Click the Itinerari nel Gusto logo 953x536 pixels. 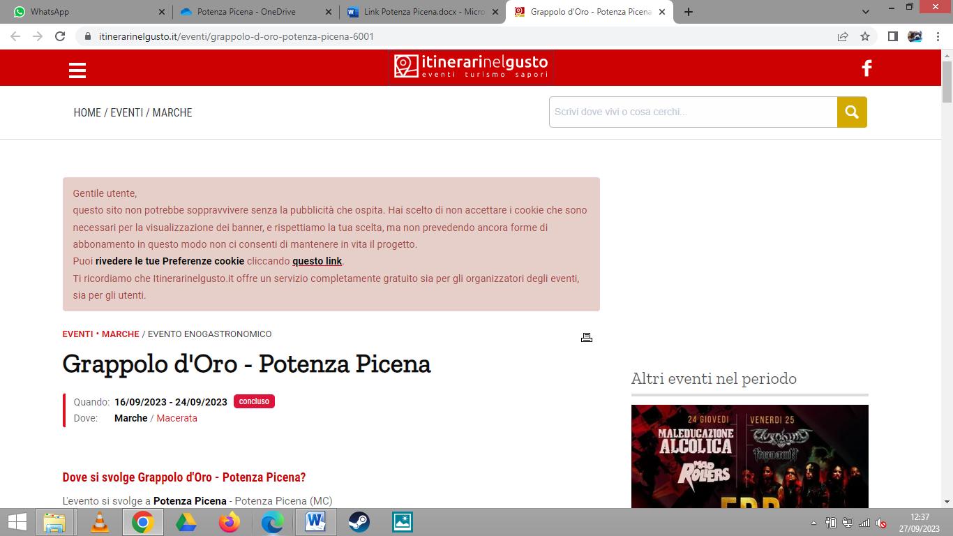pos(471,67)
